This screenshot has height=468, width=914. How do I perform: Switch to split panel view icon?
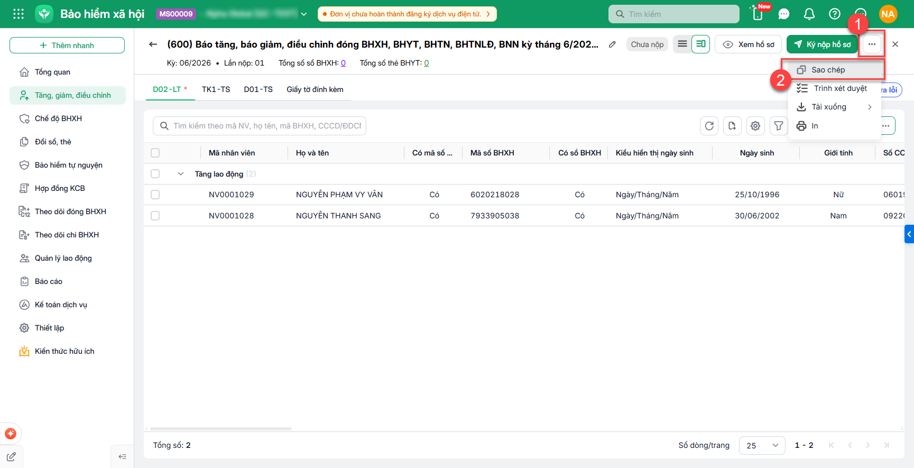(700, 44)
